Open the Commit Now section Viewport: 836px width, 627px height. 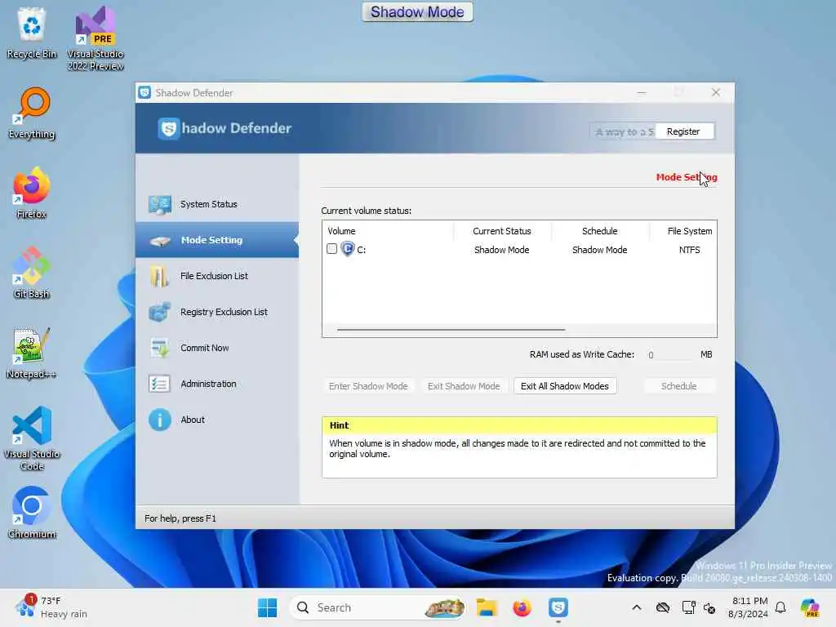pyautogui.click(x=217, y=348)
